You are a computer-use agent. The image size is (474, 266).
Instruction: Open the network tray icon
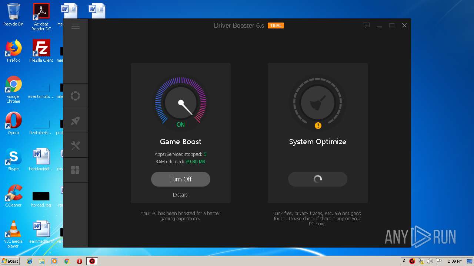pyautogui.click(x=421, y=261)
